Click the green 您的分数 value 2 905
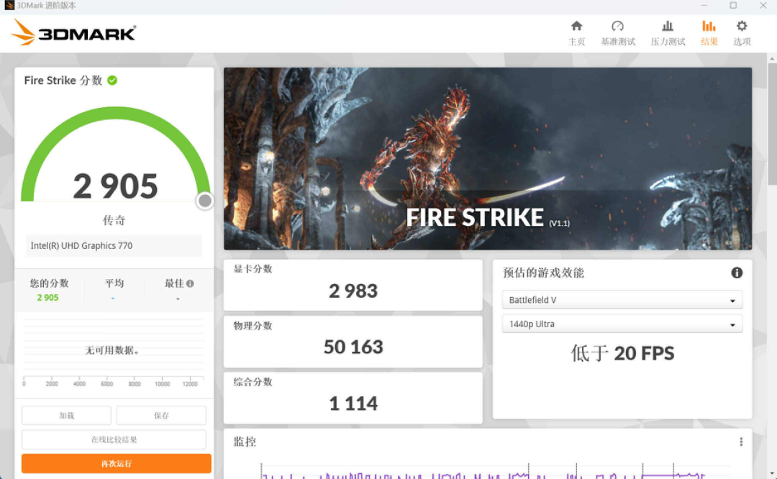This screenshot has height=479, width=777. tap(47, 298)
